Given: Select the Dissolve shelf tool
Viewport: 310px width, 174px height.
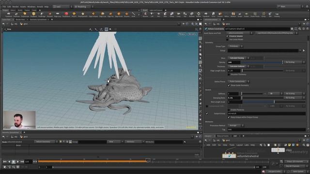Looking at the screenshot, I should click(126, 14).
